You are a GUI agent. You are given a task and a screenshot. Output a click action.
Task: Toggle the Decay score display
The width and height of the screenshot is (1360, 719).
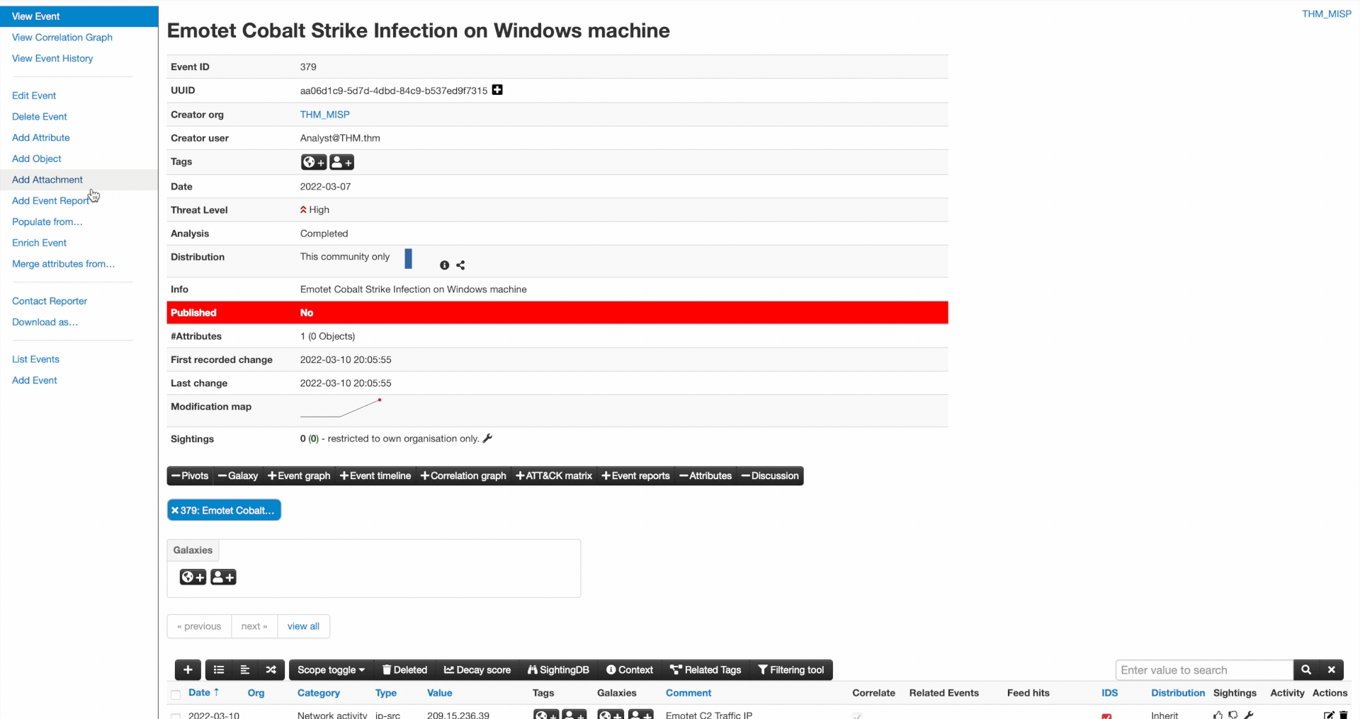click(x=477, y=669)
